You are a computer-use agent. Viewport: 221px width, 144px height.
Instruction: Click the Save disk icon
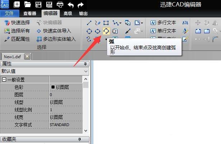click(38, 4)
